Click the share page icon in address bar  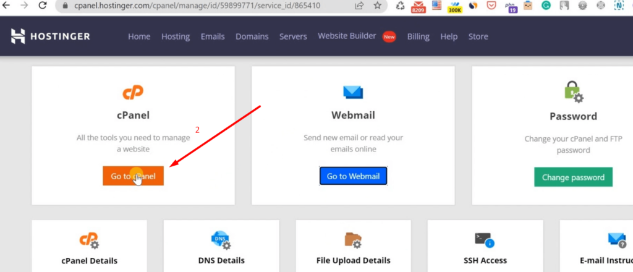(359, 6)
